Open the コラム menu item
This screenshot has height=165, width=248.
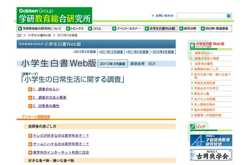pyautogui.click(x=95, y=28)
